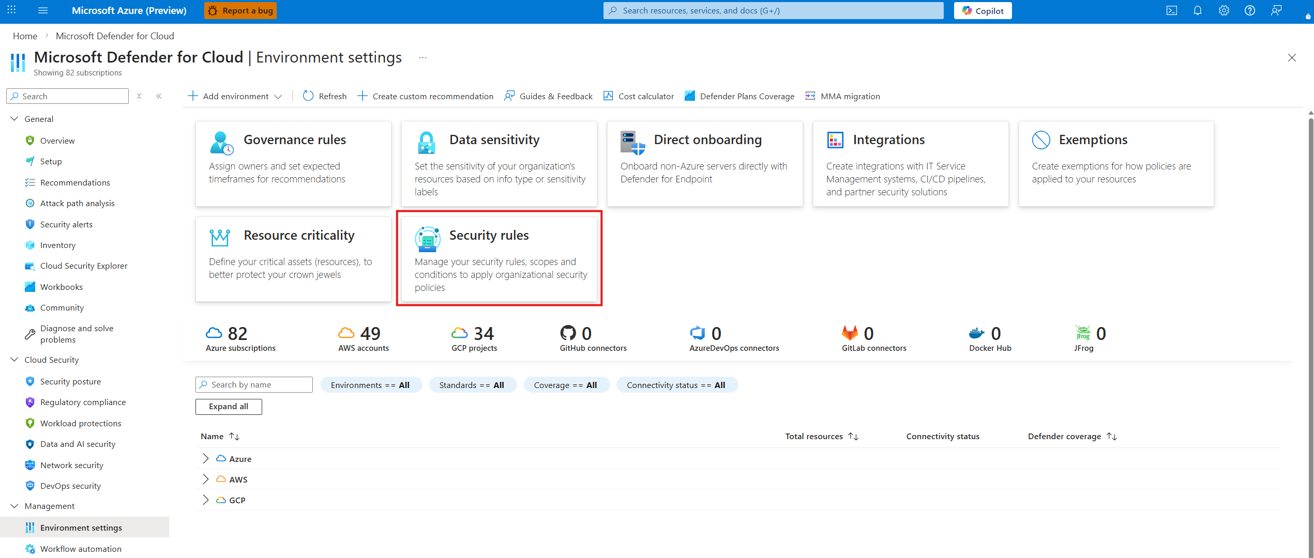Click the Refresh toolbar button
Image resolution: width=1314 pixels, height=558 pixels.
coord(325,96)
